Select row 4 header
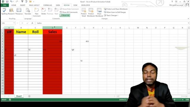Image resolution: width=190 pixels, height=107 pixels. [x=2, y=41]
